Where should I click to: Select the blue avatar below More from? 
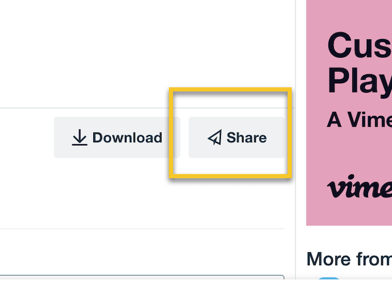(329, 278)
